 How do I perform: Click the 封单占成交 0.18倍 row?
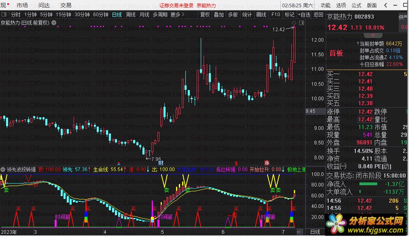click(x=380, y=51)
